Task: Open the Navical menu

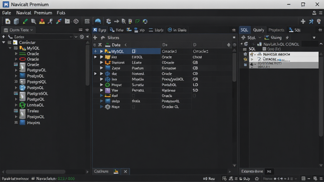Action: click(23, 13)
